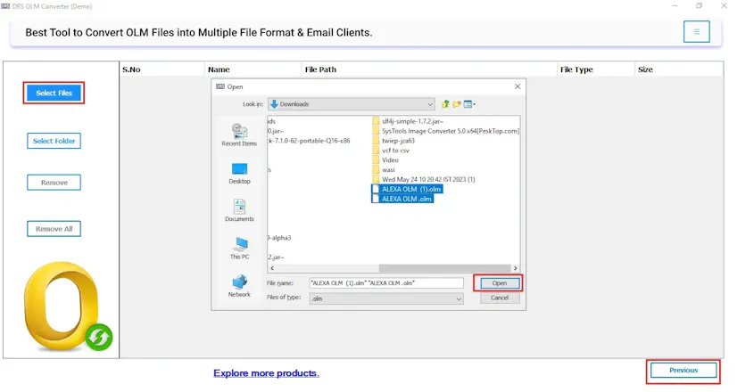Click the Select Files button

tap(54, 93)
